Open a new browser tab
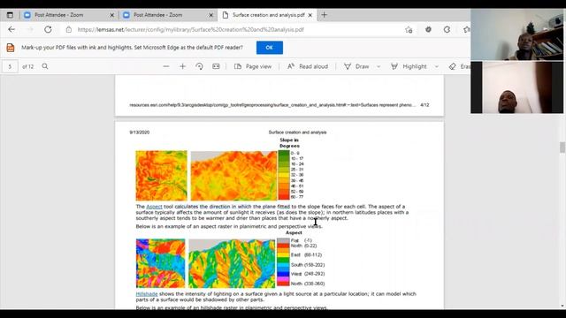Image resolution: width=566 pixels, height=318 pixels. pos(325,15)
